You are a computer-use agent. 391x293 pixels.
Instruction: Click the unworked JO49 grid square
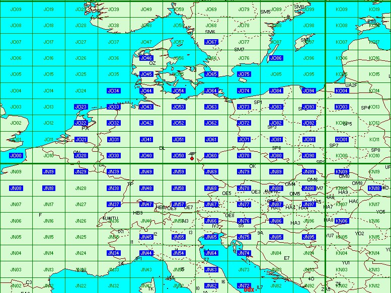tap(146, 10)
